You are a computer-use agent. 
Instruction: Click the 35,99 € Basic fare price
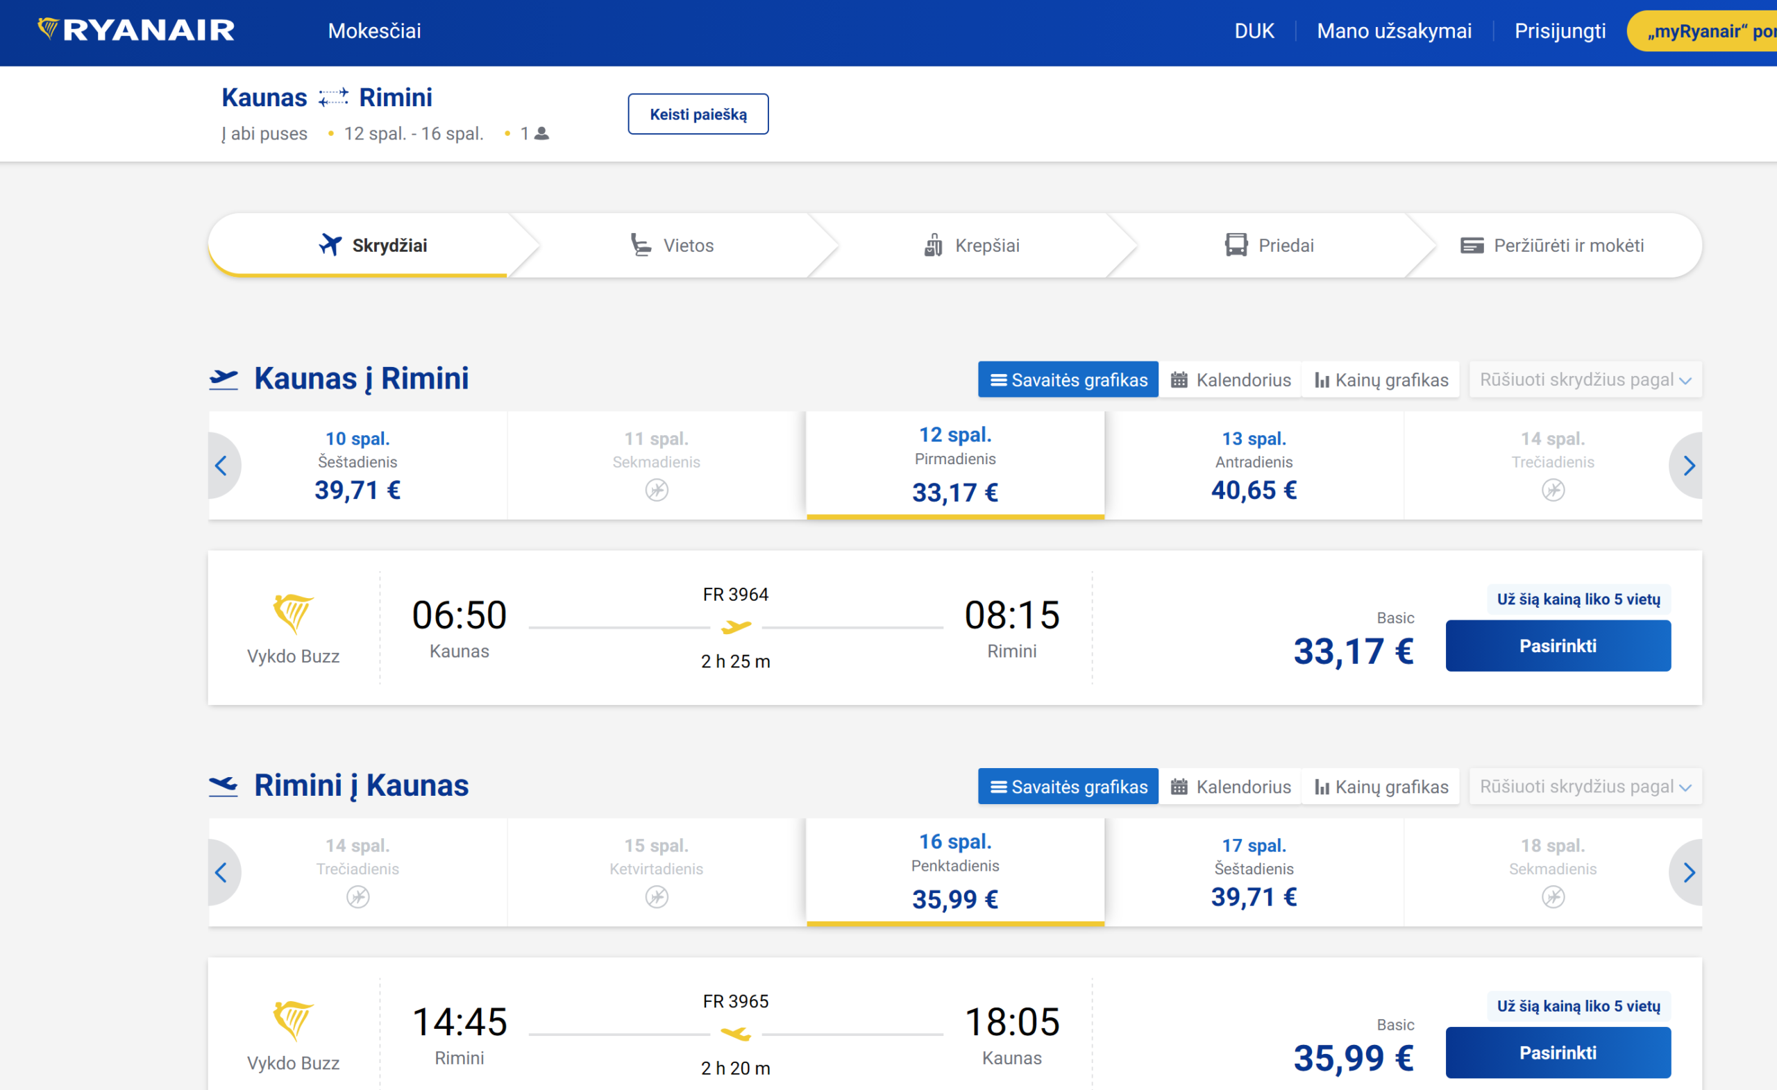point(1354,1058)
